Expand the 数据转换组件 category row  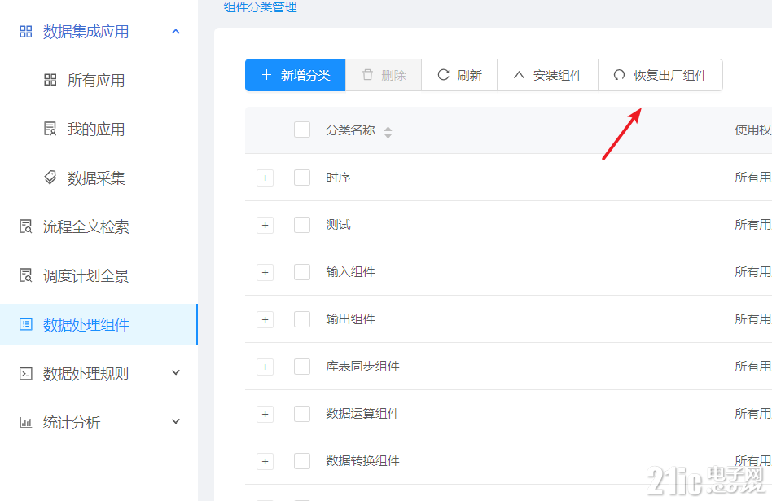[265, 462]
